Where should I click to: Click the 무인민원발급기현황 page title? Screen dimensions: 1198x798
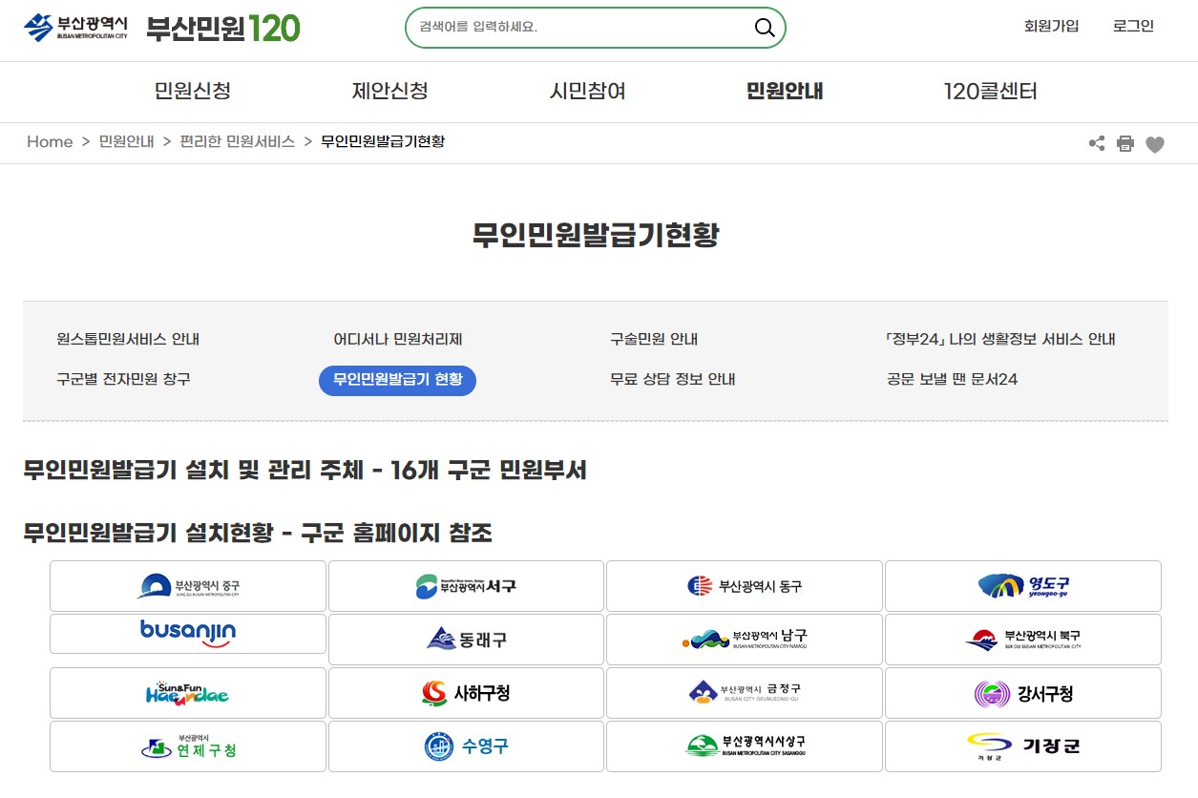tap(596, 235)
